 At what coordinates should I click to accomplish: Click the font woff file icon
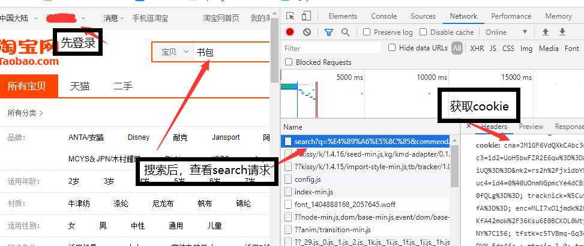click(288, 205)
